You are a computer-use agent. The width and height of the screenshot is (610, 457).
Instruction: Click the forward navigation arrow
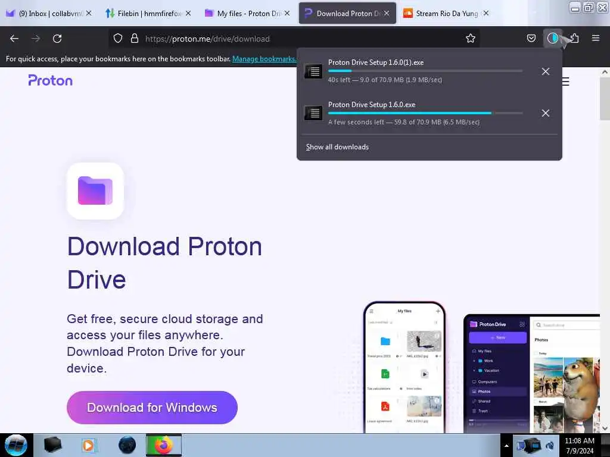point(35,39)
